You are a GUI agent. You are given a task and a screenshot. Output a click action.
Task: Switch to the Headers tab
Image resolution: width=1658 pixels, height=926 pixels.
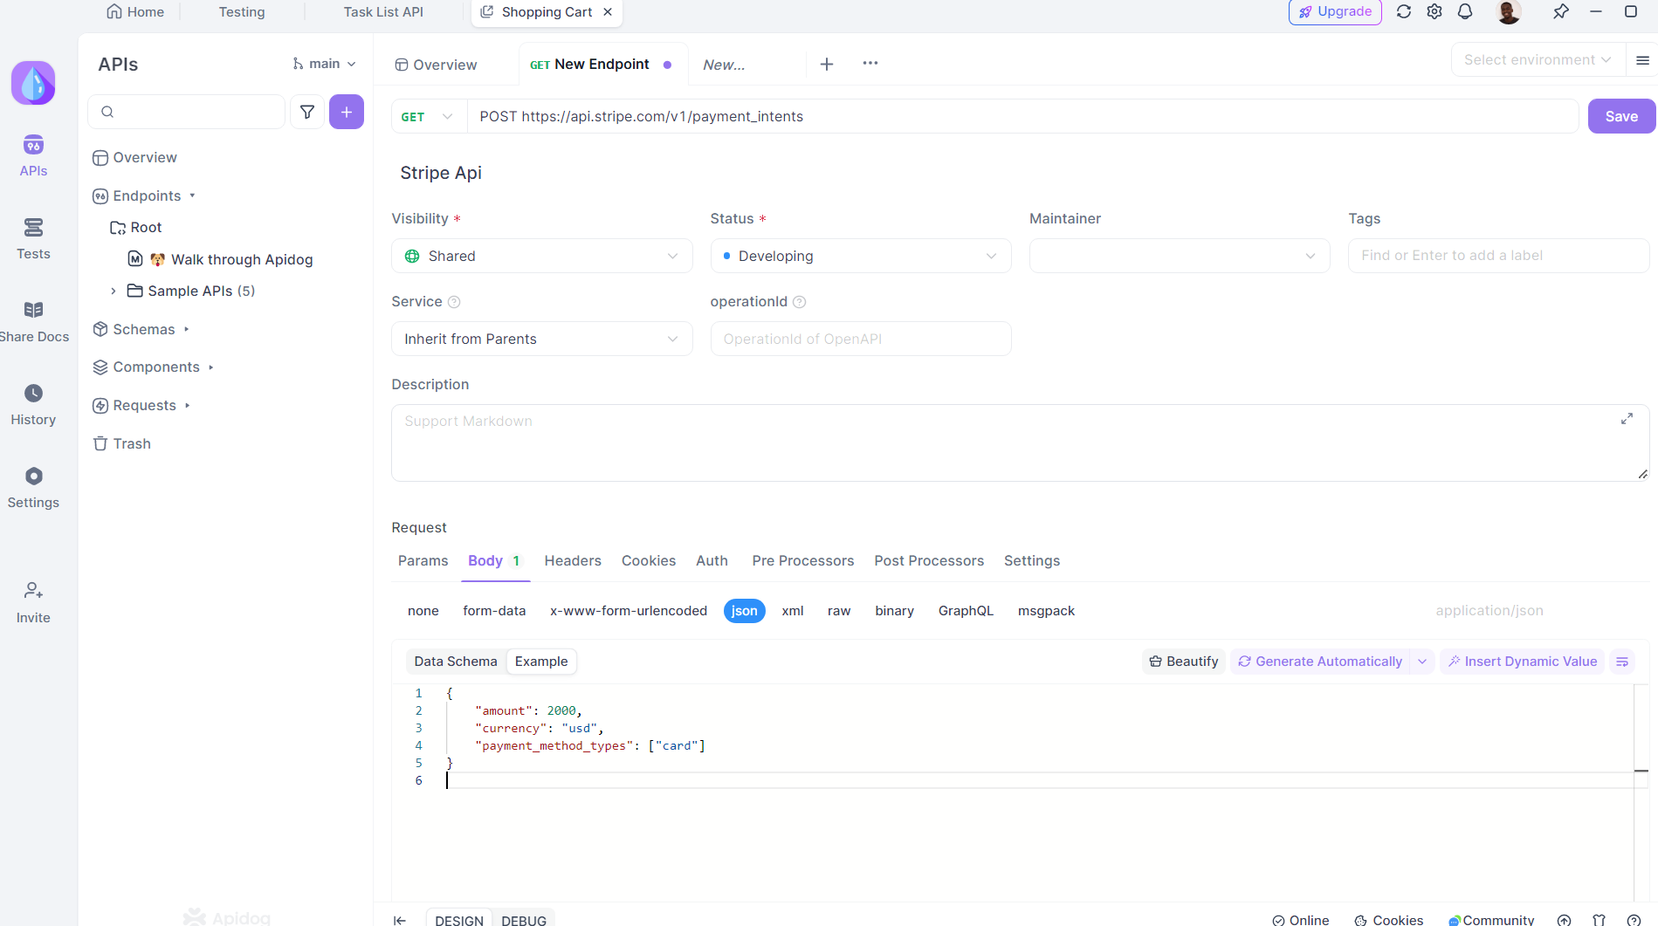tap(573, 561)
